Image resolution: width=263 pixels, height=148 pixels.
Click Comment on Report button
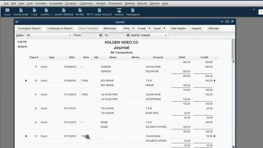click(x=60, y=28)
